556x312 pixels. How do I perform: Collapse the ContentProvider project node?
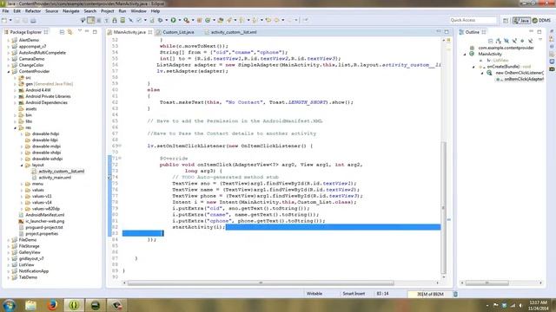[x=9, y=71]
